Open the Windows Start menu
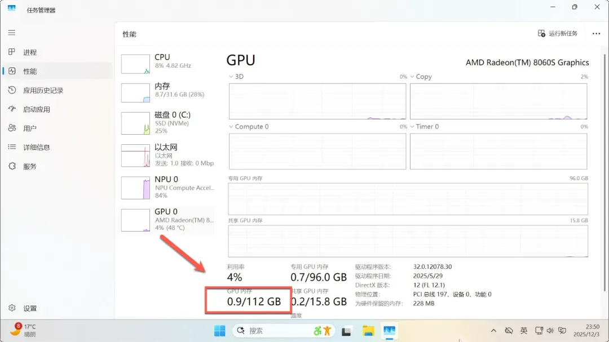 point(219,331)
